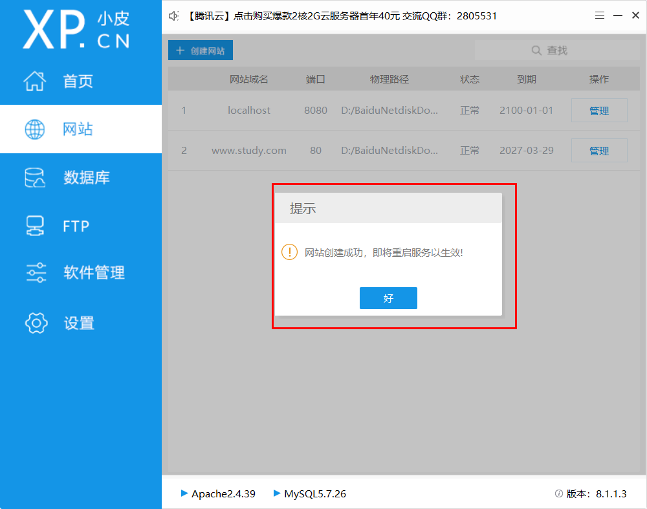Click 正常 status of localhost row
The image size is (647, 509).
(x=470, y=110)
